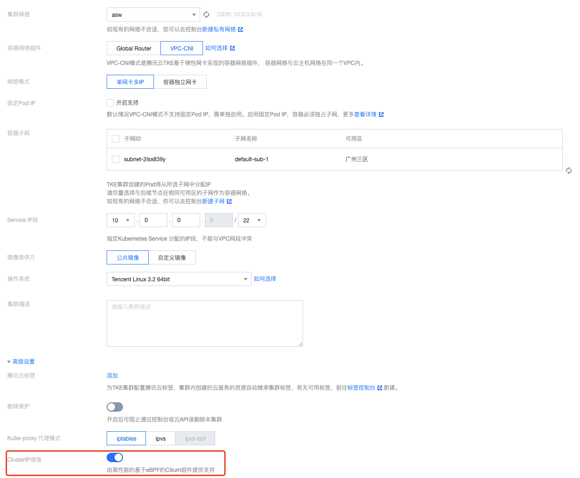Open 如何选择 link beside operating system
The image size is (580, 478).
pos(265,279)
